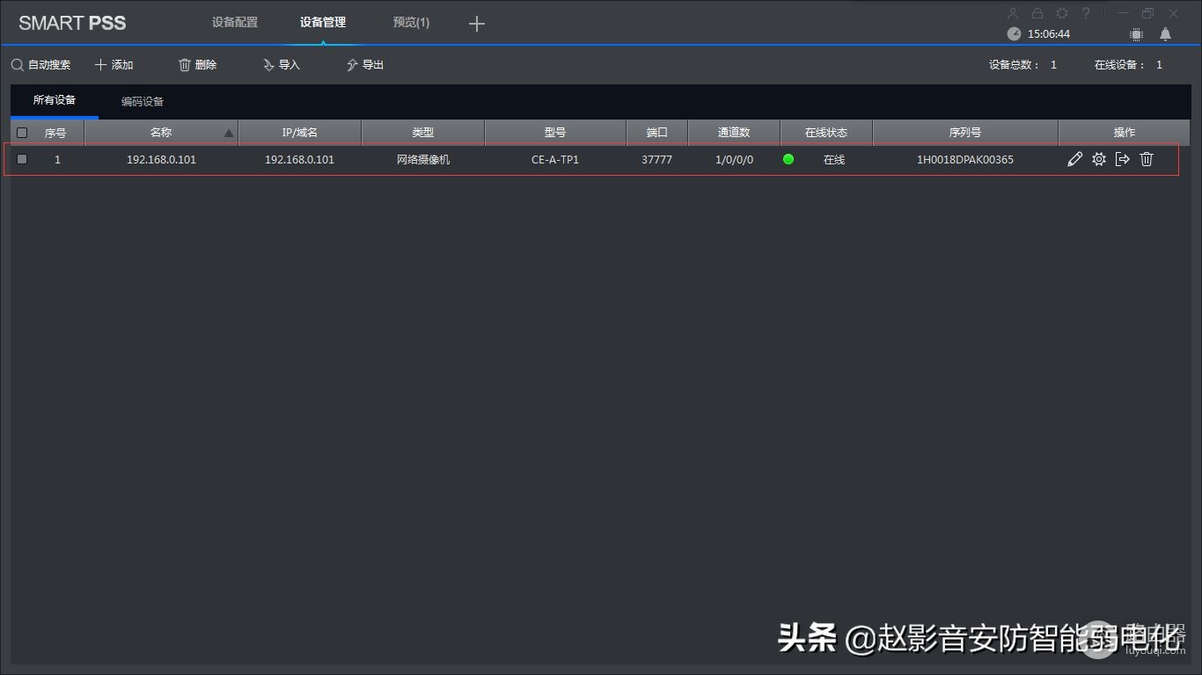Click green online status indicator dot
Image resolution: width=1202 pixels, height=675 pixels.
coord(788,159)
